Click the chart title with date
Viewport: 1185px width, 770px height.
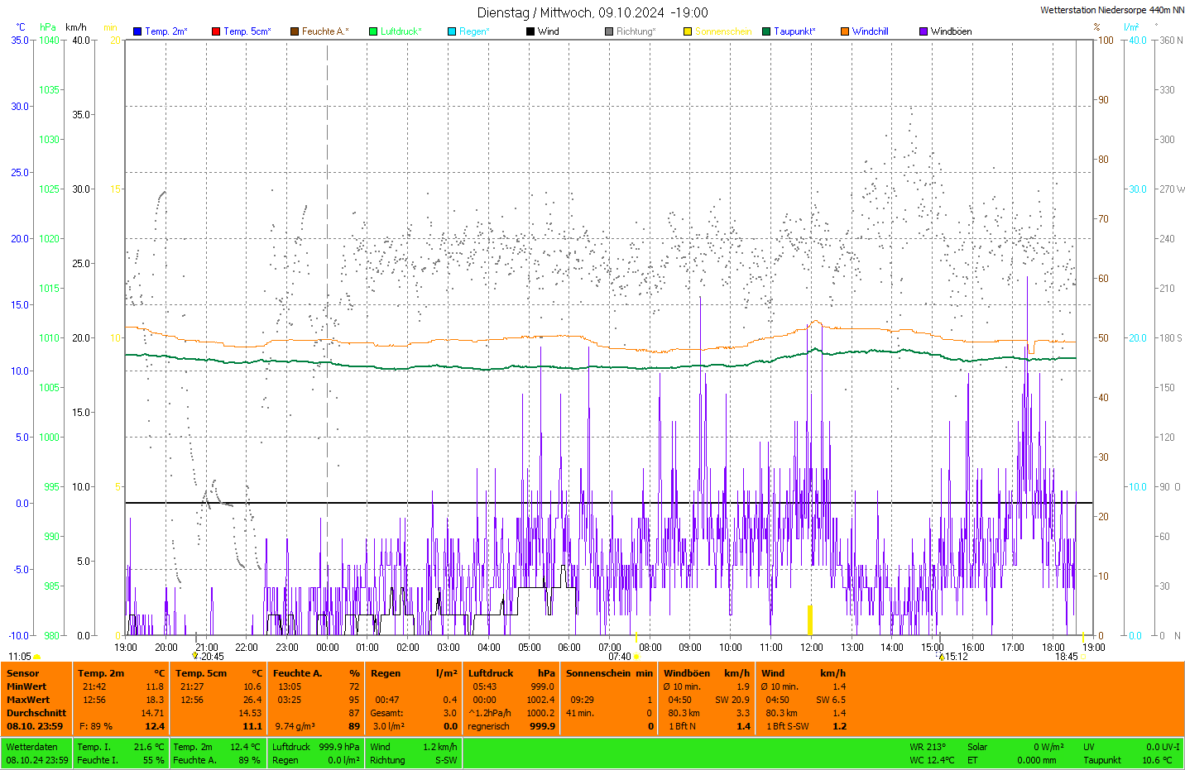[592, 12]
